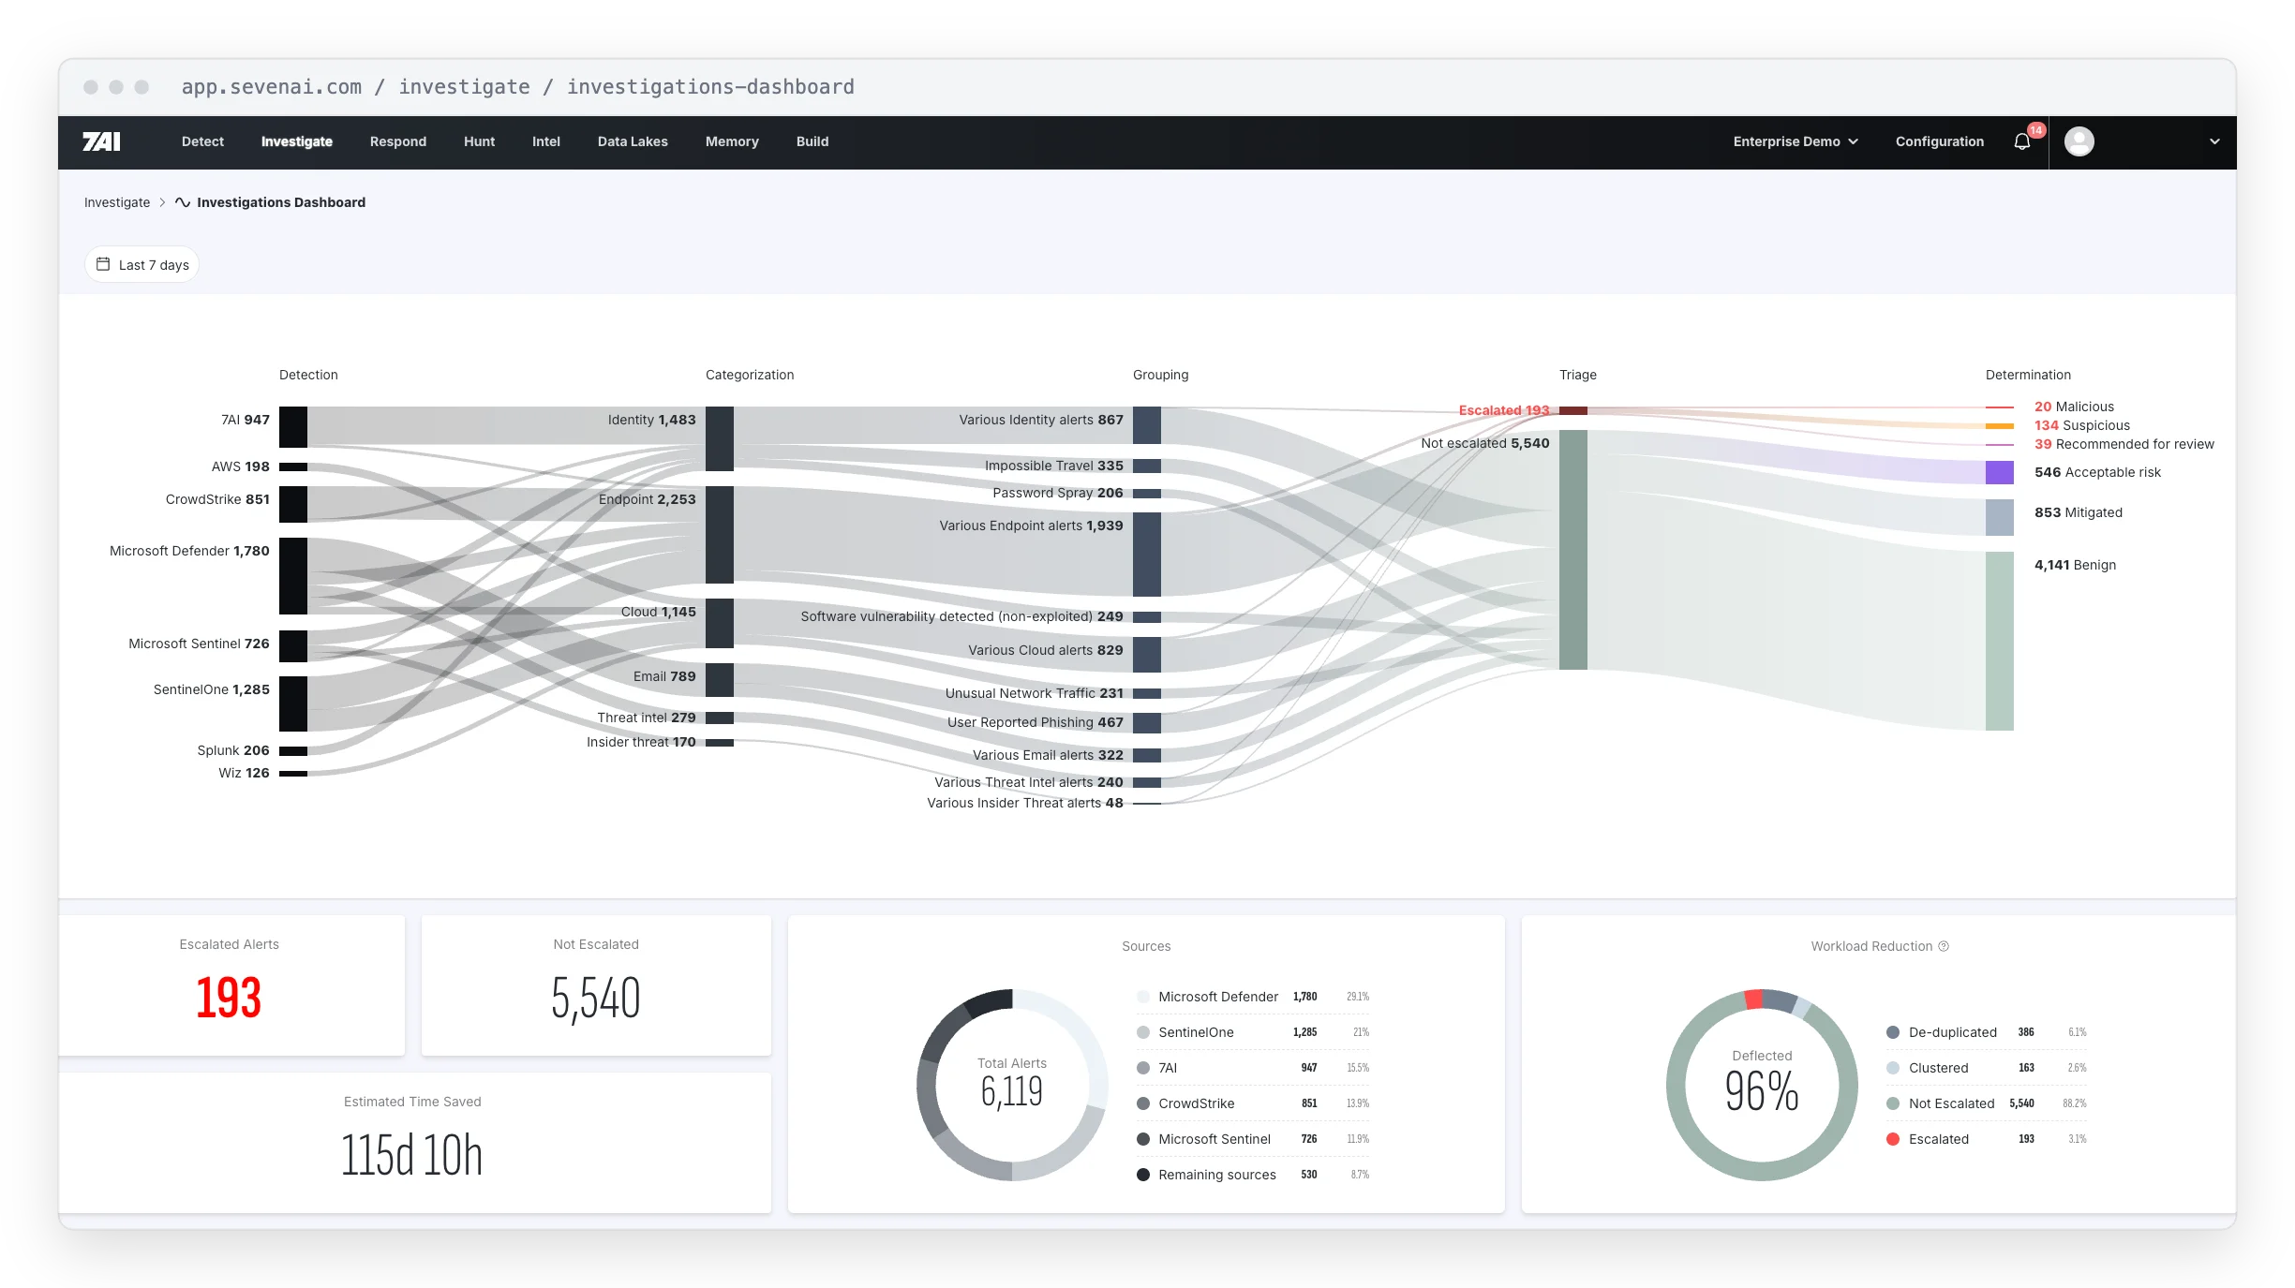Click the Investigate breadcrumb link

click(117, 202)
